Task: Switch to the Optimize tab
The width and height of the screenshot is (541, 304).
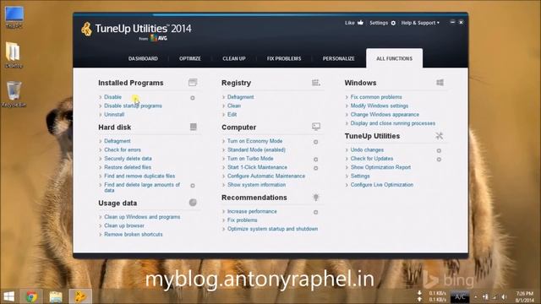Action: (189, 58)
